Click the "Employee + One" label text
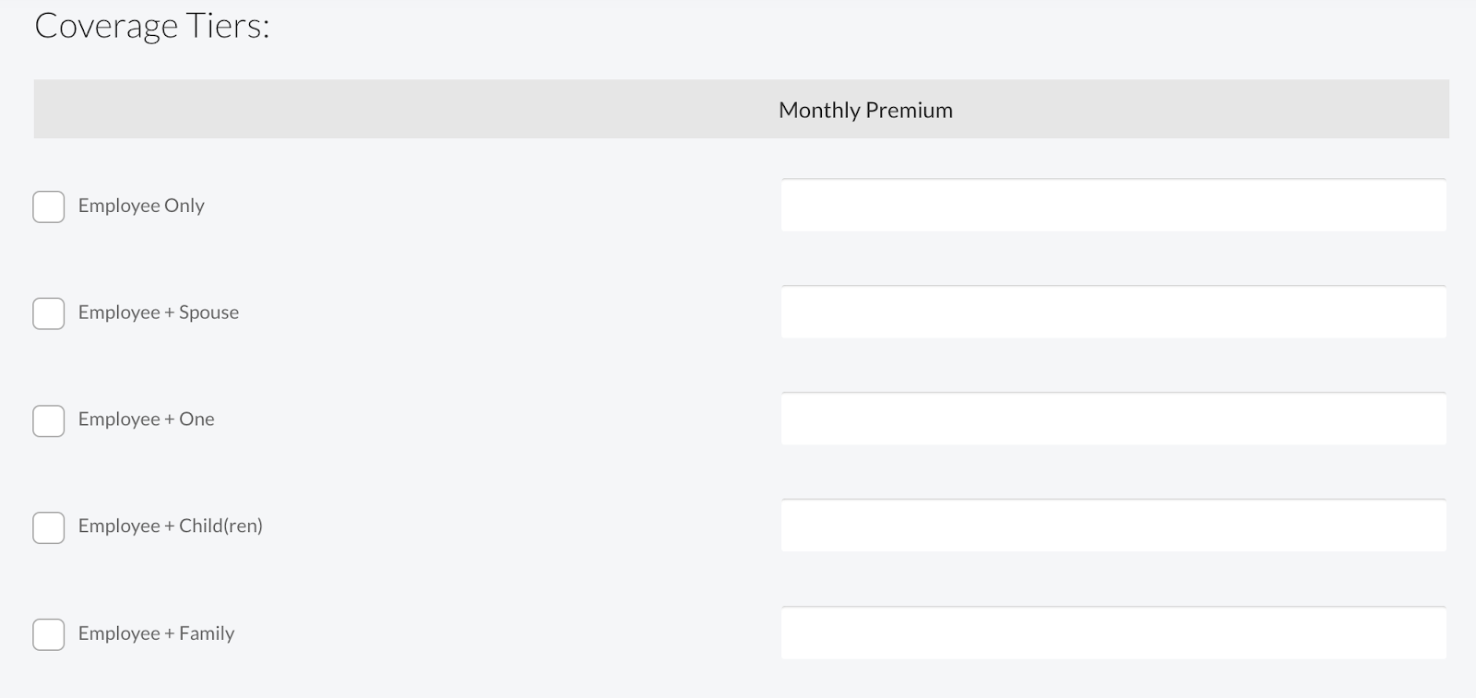The height and width of the screenshot is (698, 1476). (147, 420)
